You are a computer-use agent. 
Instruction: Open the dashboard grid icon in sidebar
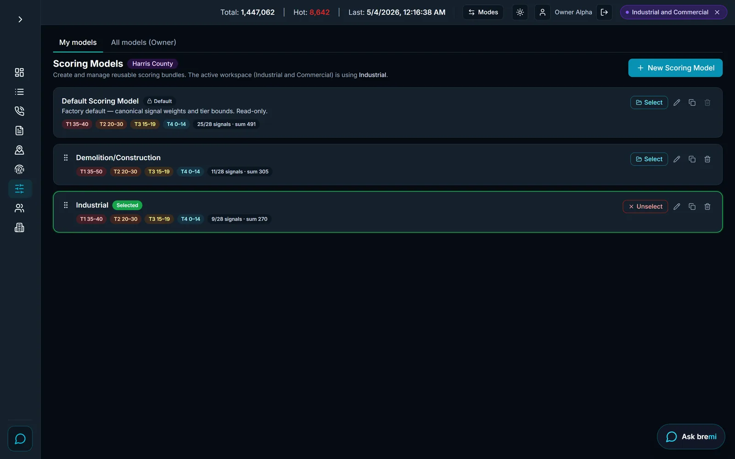tap(19, 73)
